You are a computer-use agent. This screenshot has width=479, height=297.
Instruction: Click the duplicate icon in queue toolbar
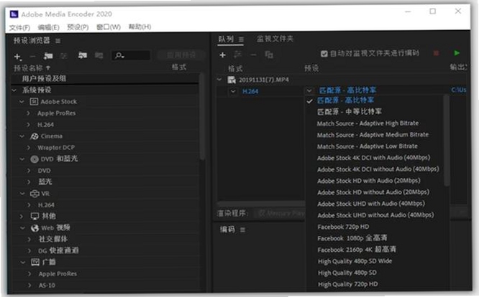(269, 55)
